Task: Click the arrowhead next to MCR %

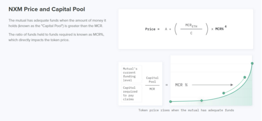Action: (x=232, y=85)
